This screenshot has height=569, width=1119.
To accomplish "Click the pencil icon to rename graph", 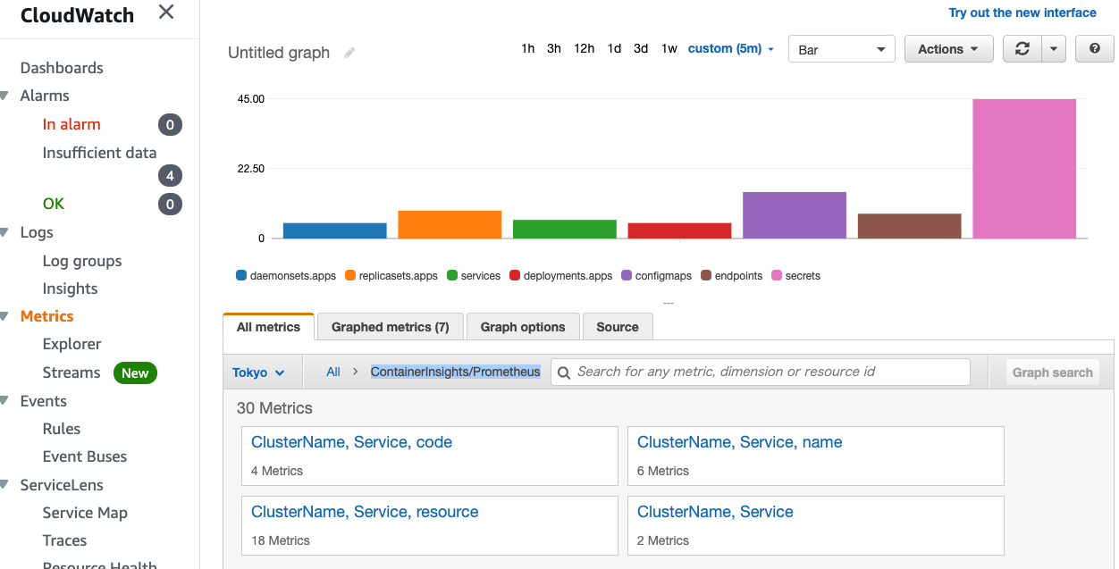I will (349, 53).
